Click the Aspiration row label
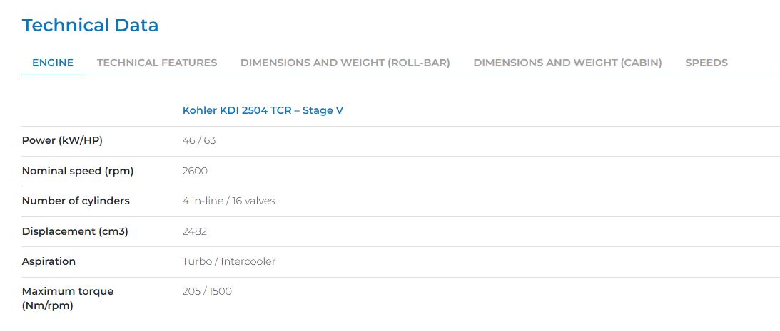Image resolution: width=780 pixels, height=331 pixels. (x=49, y=261)
